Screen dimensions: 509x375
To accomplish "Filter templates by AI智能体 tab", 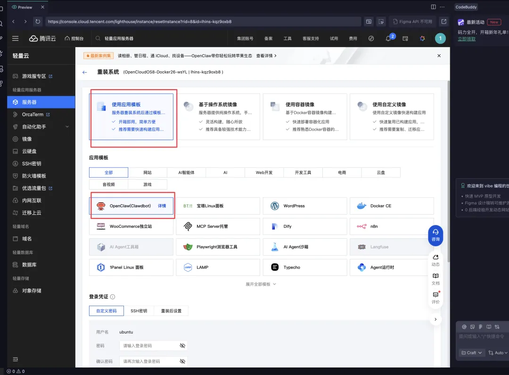I will [186, 173].
